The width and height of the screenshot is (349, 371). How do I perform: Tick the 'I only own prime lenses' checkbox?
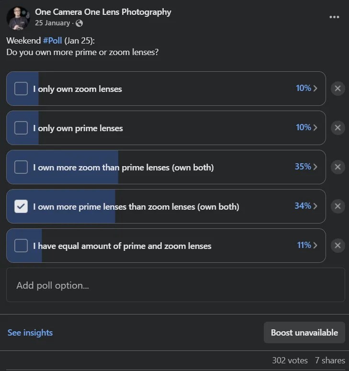click(21, 128)
